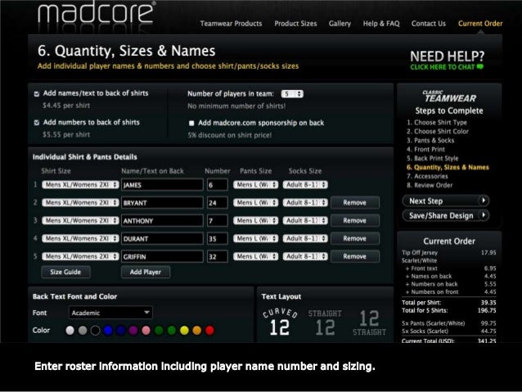Click the Size Guide button
The height and width of the screenshot is (392, 522).
pyautogui.click(x=65, y=272)
